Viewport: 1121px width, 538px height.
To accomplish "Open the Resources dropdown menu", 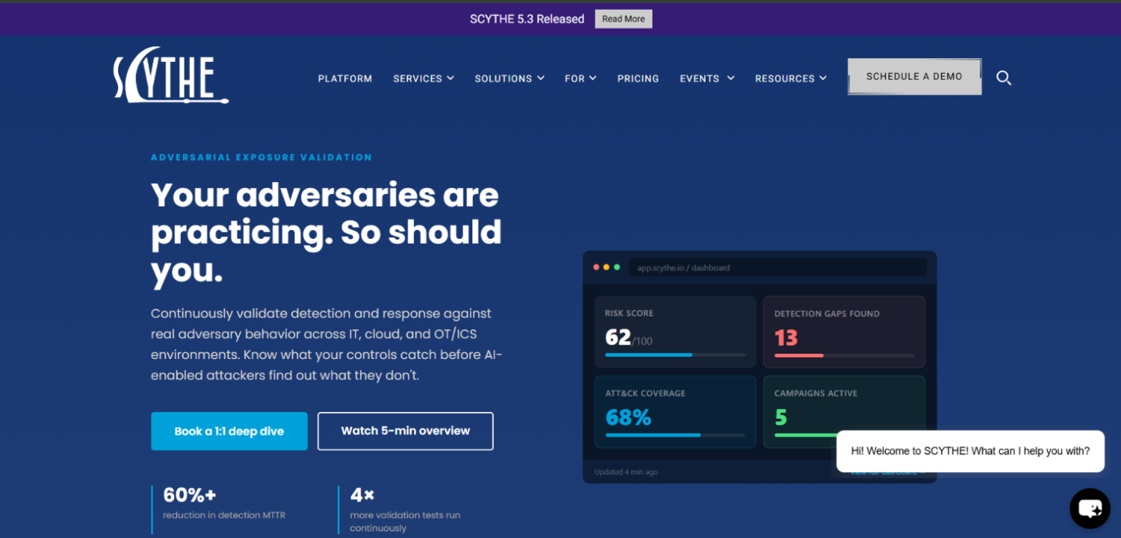I will pos(791,78).
